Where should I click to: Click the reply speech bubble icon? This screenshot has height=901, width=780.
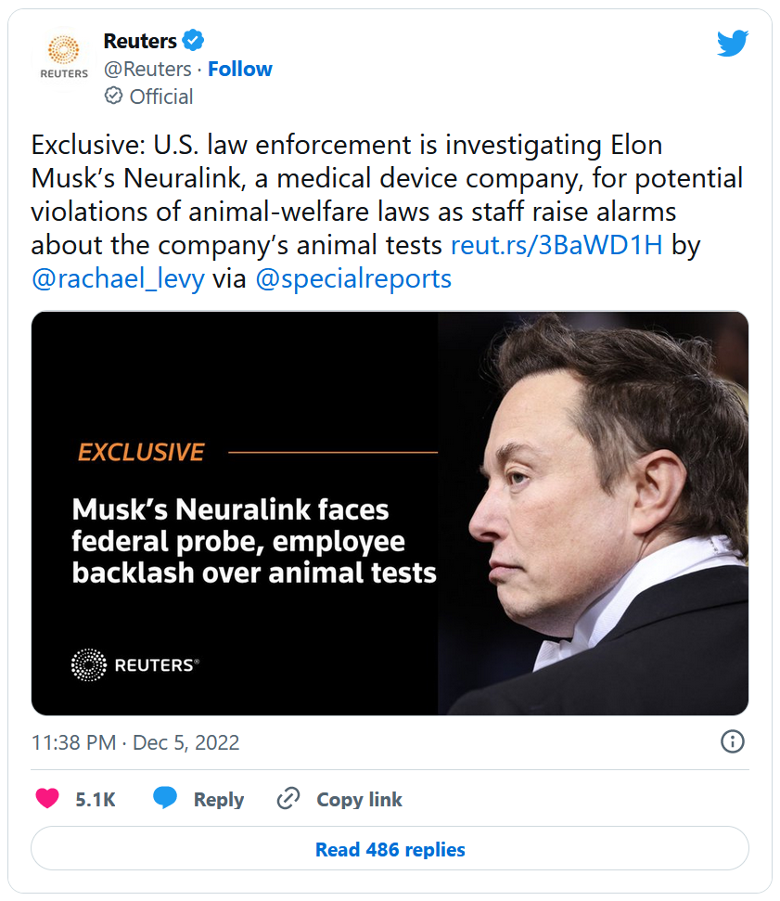pyautogui.click(x=165, y=799)
